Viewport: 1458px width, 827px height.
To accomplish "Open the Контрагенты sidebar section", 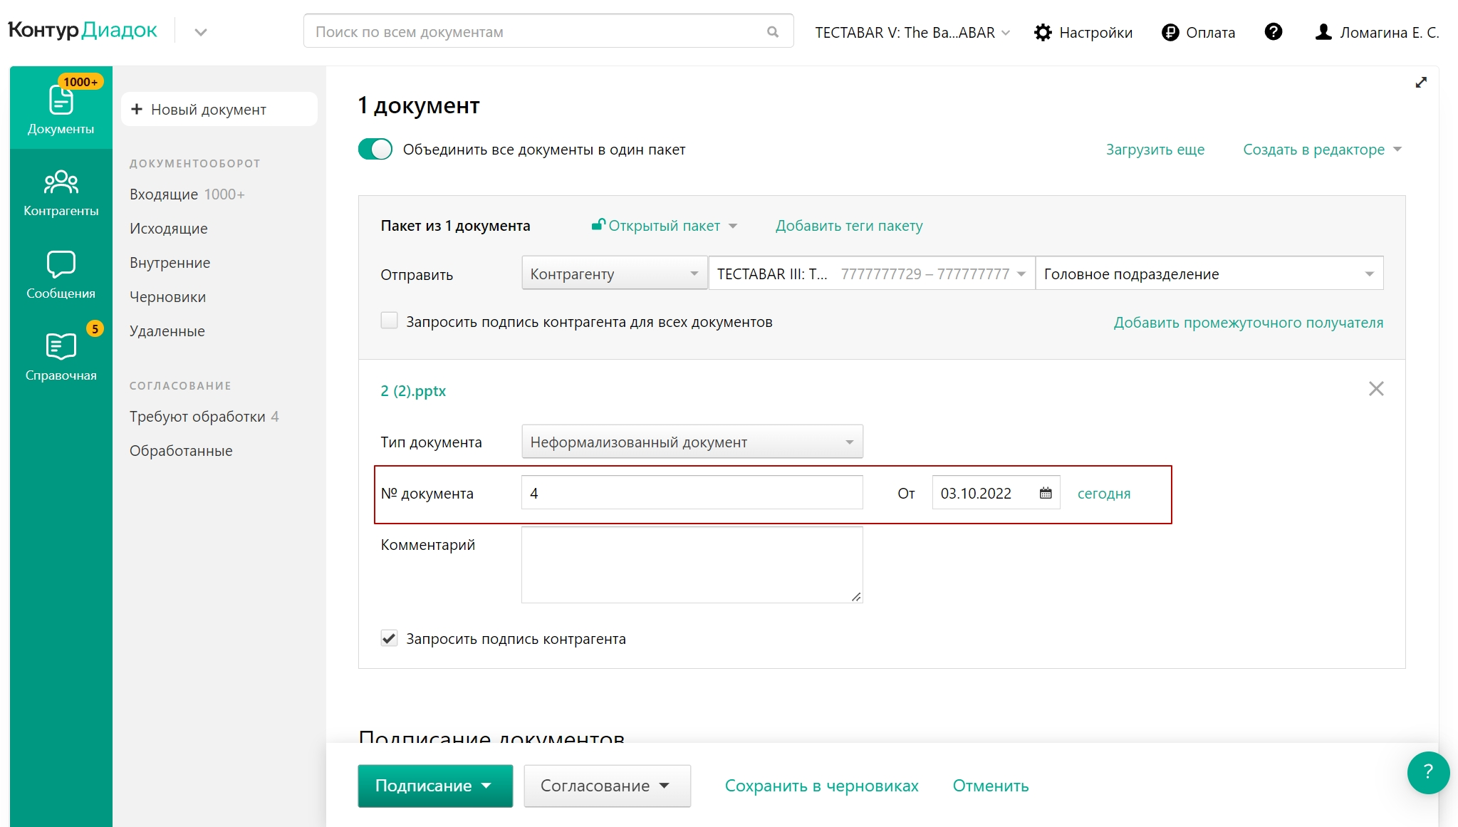I will 61,191.
